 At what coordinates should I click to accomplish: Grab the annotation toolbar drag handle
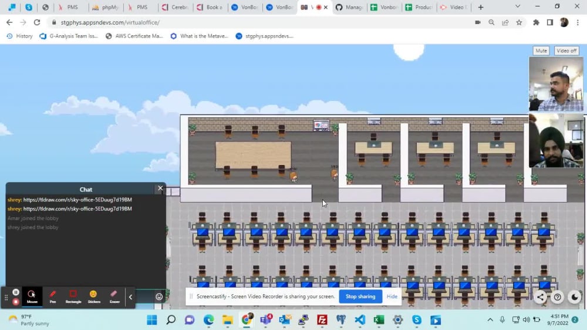(x=6, y=297)
